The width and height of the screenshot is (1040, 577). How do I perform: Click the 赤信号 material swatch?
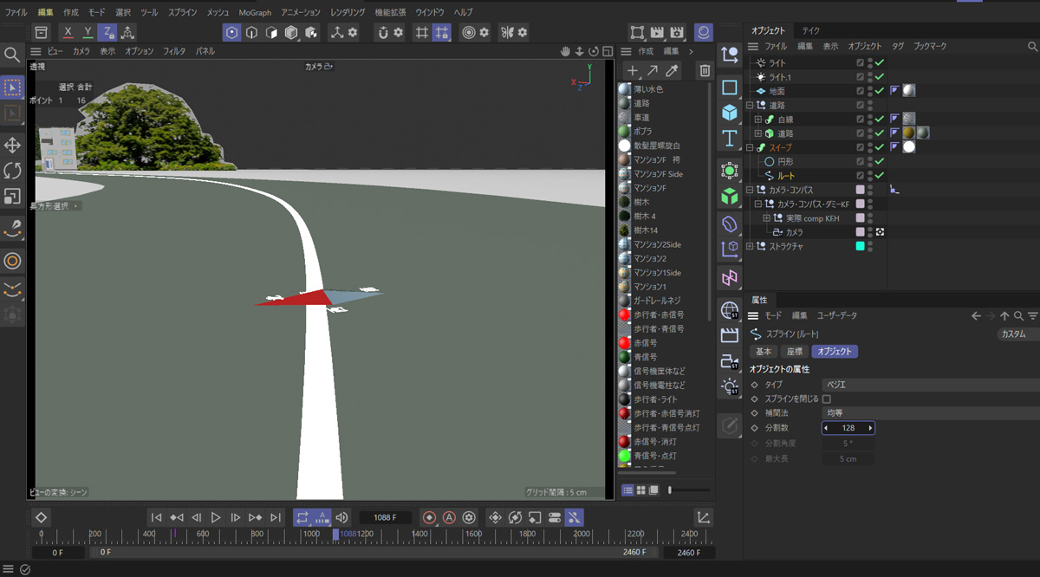(624, 343)
